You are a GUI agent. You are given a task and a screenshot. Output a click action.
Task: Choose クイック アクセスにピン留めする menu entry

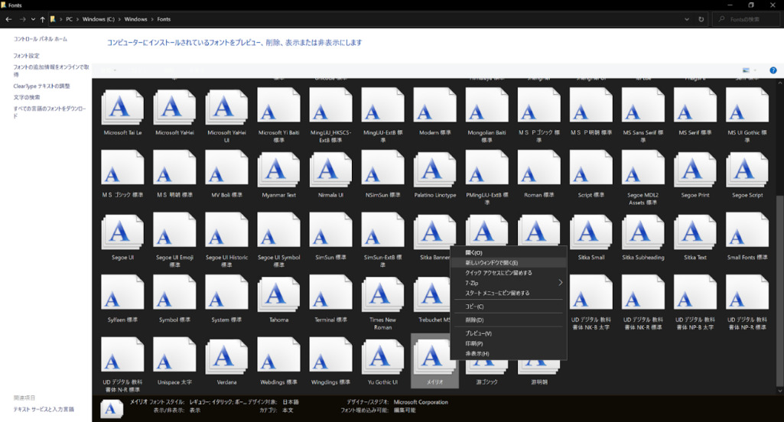tap(509, 273)
